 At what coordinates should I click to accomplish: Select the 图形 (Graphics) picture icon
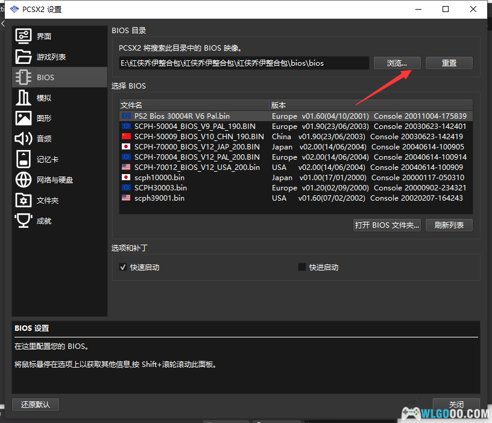click(x=23, y=118)
